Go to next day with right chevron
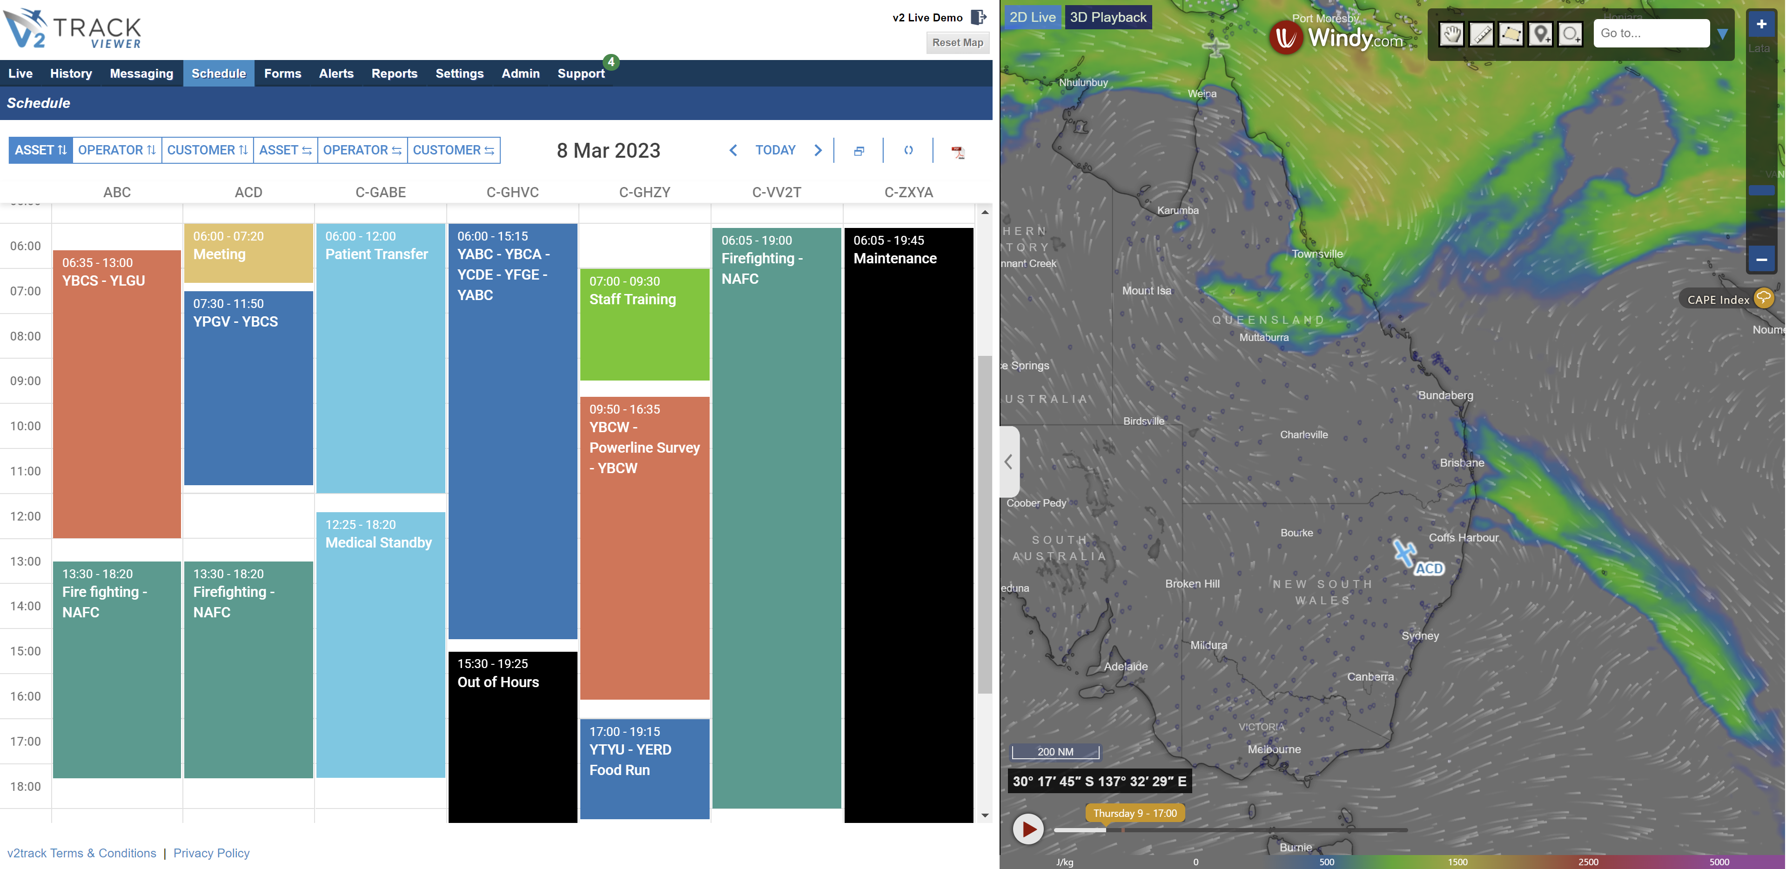1786x869 pixels. pyautogui.click(x=818, y=150)
